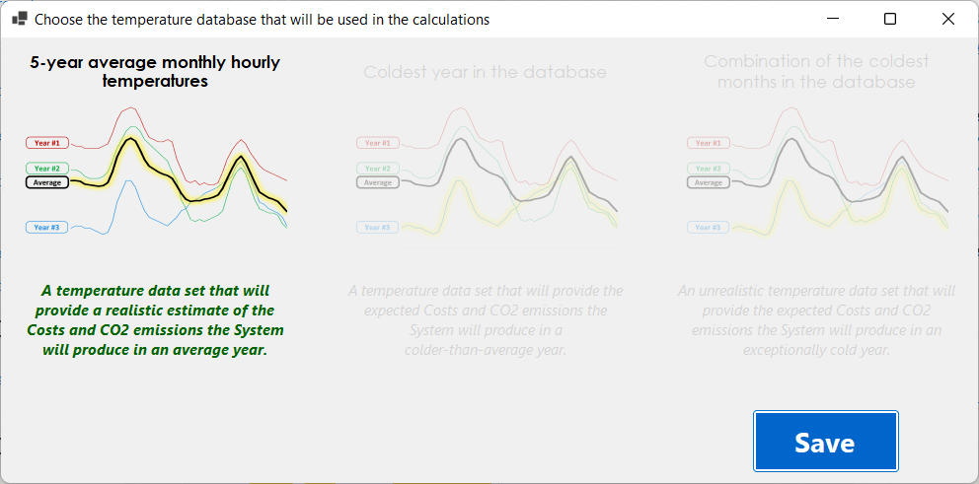This screenshot has height=484, width=979.
Task: Choose the 'Coldest year in the database' title
Action: 485,72
